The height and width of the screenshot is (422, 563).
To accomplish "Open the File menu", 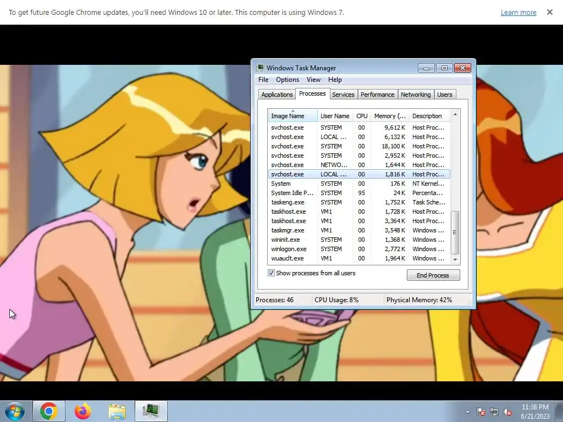I will pos(263,80).
